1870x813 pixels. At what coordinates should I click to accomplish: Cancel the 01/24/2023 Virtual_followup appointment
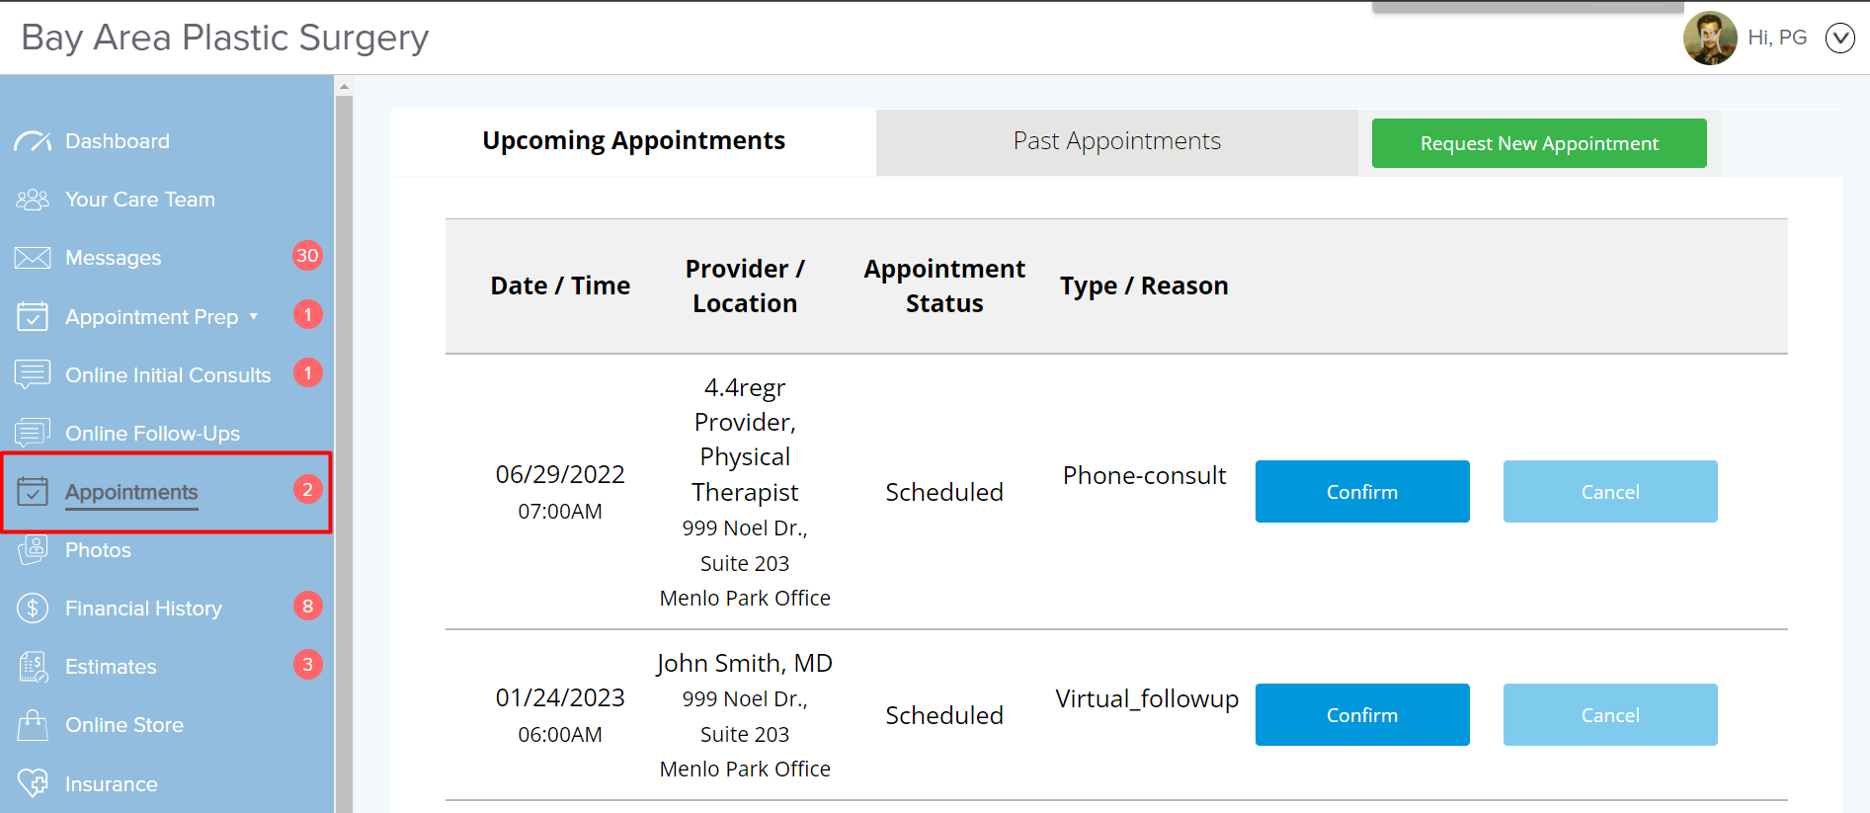coord(1610,714)
